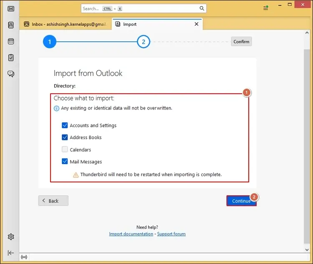Close the Import tab
Image resolution: width=313 pixels, height=264 pixels.
coord(197,24)
